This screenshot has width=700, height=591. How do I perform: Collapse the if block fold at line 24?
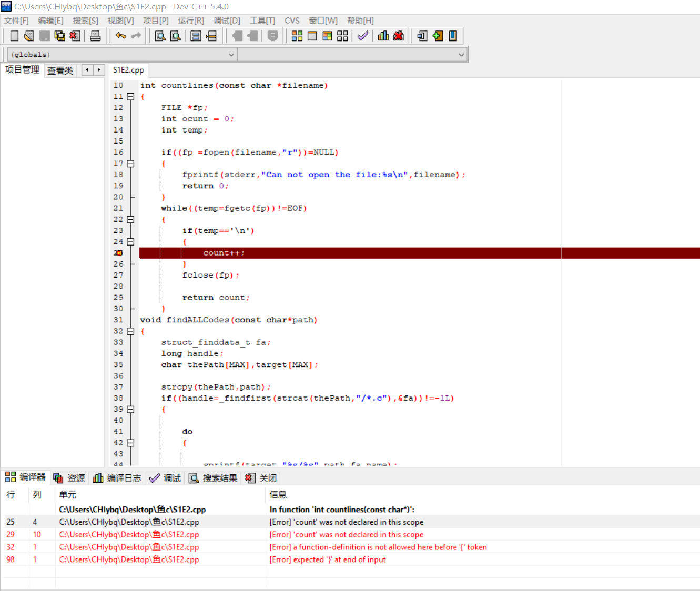pos(130,242)
